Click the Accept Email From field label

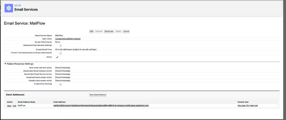click(x=44, y=49)
